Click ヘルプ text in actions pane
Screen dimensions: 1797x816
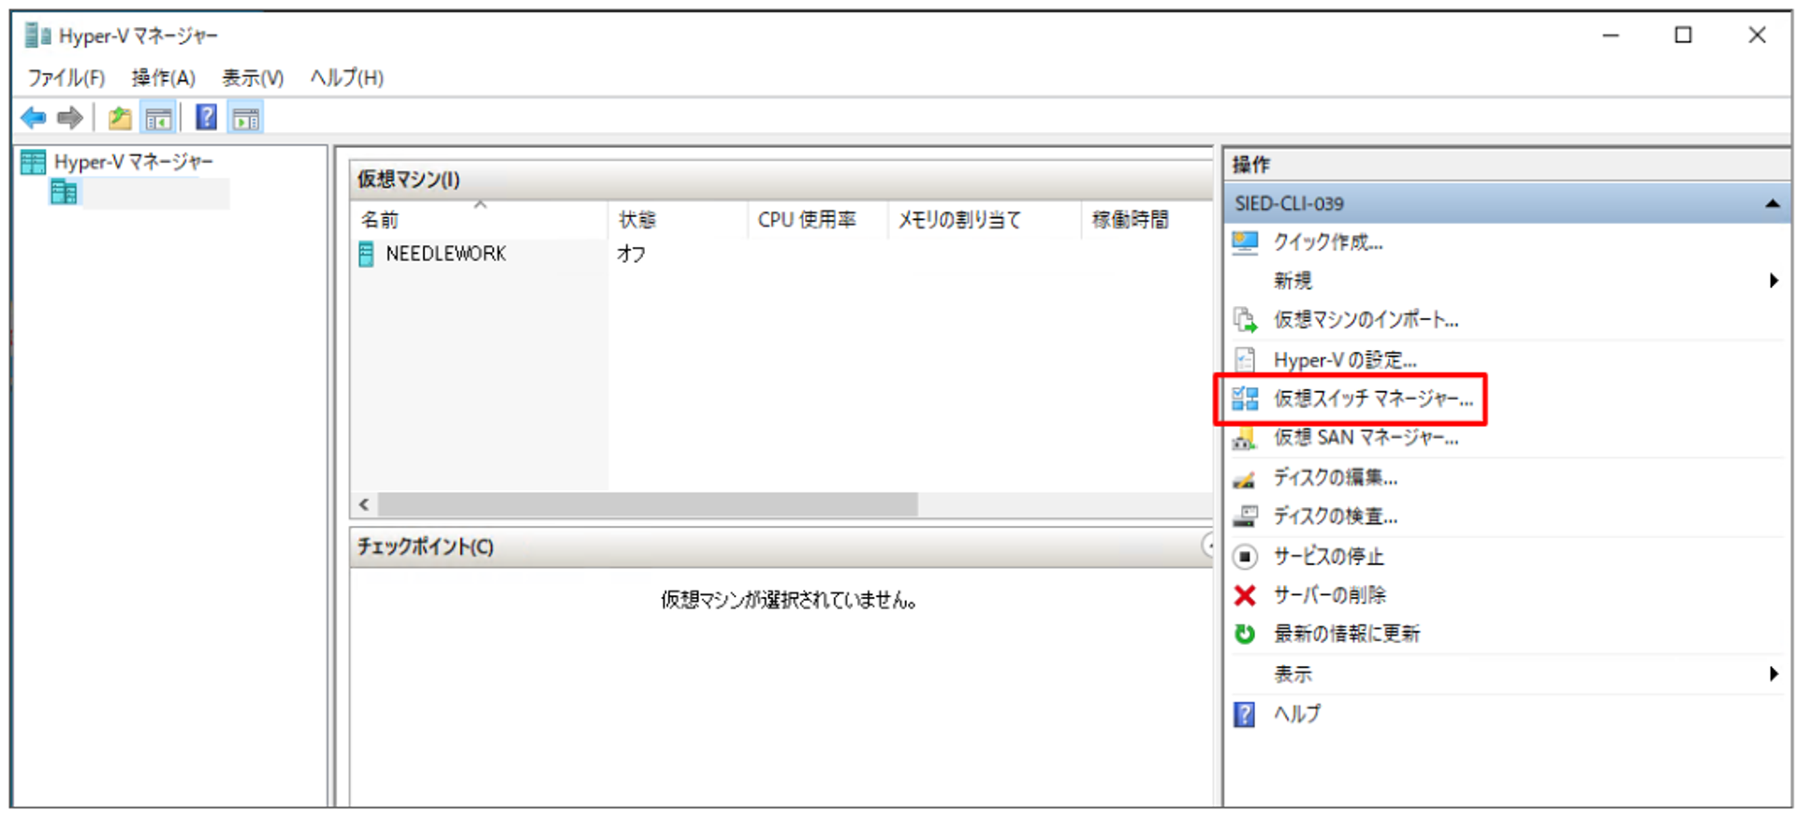[x=1297, y=714]
